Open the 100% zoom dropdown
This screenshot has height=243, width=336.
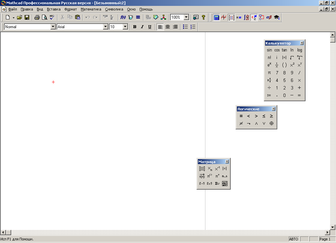(186, 17)
